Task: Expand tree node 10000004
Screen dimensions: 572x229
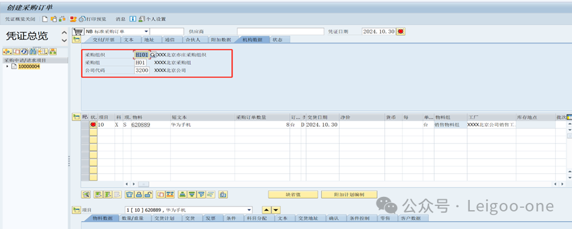Action: point(7,67)
